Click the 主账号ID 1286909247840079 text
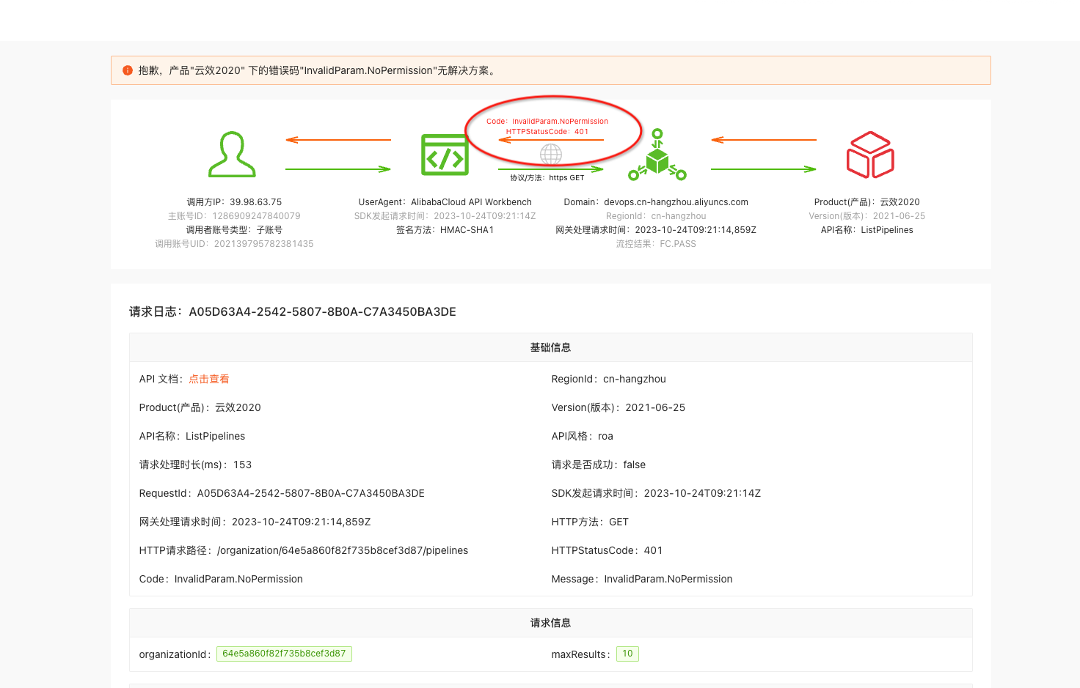This screenshot has width=1080, height=688. point(234,216)
